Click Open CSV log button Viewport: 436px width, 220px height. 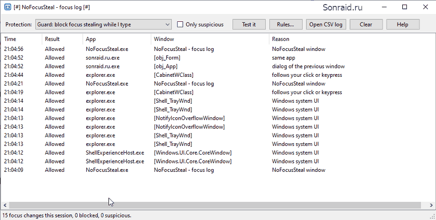tap(326, 24)
